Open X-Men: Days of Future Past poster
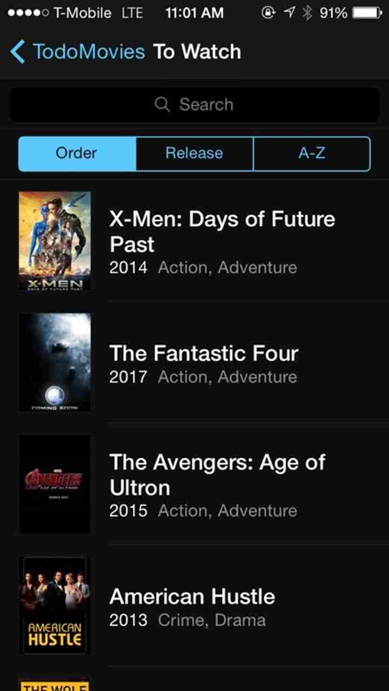This screenshot has width=389, height=691. click(55, 241)
